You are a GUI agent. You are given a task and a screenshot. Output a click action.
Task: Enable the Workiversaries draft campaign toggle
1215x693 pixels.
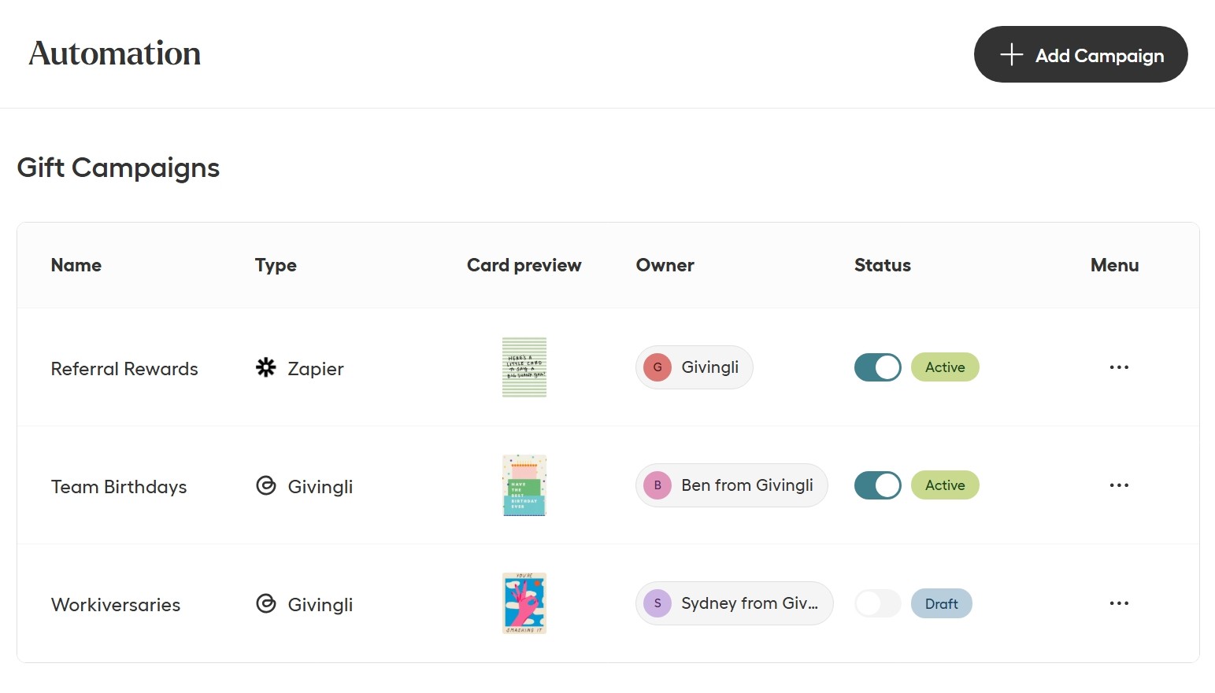(877, 603)
